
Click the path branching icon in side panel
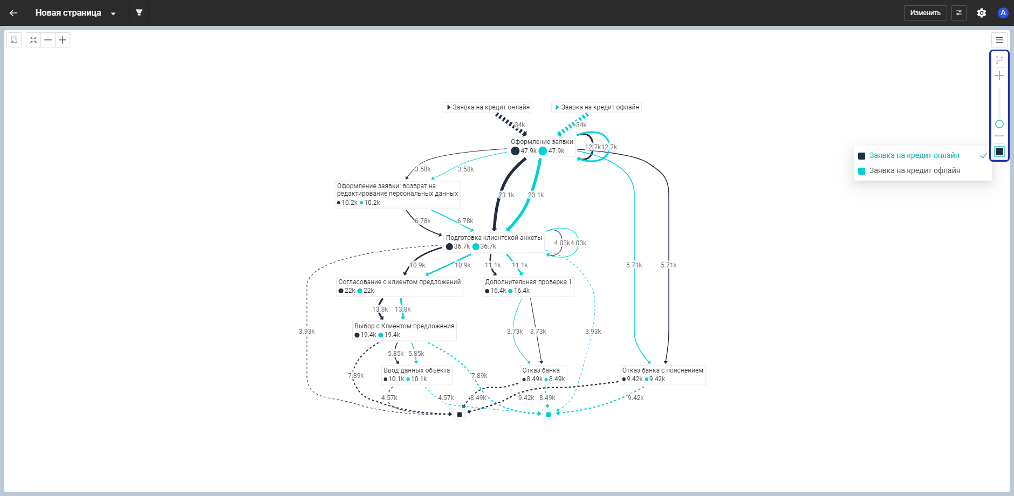click(x=999, y=60)
